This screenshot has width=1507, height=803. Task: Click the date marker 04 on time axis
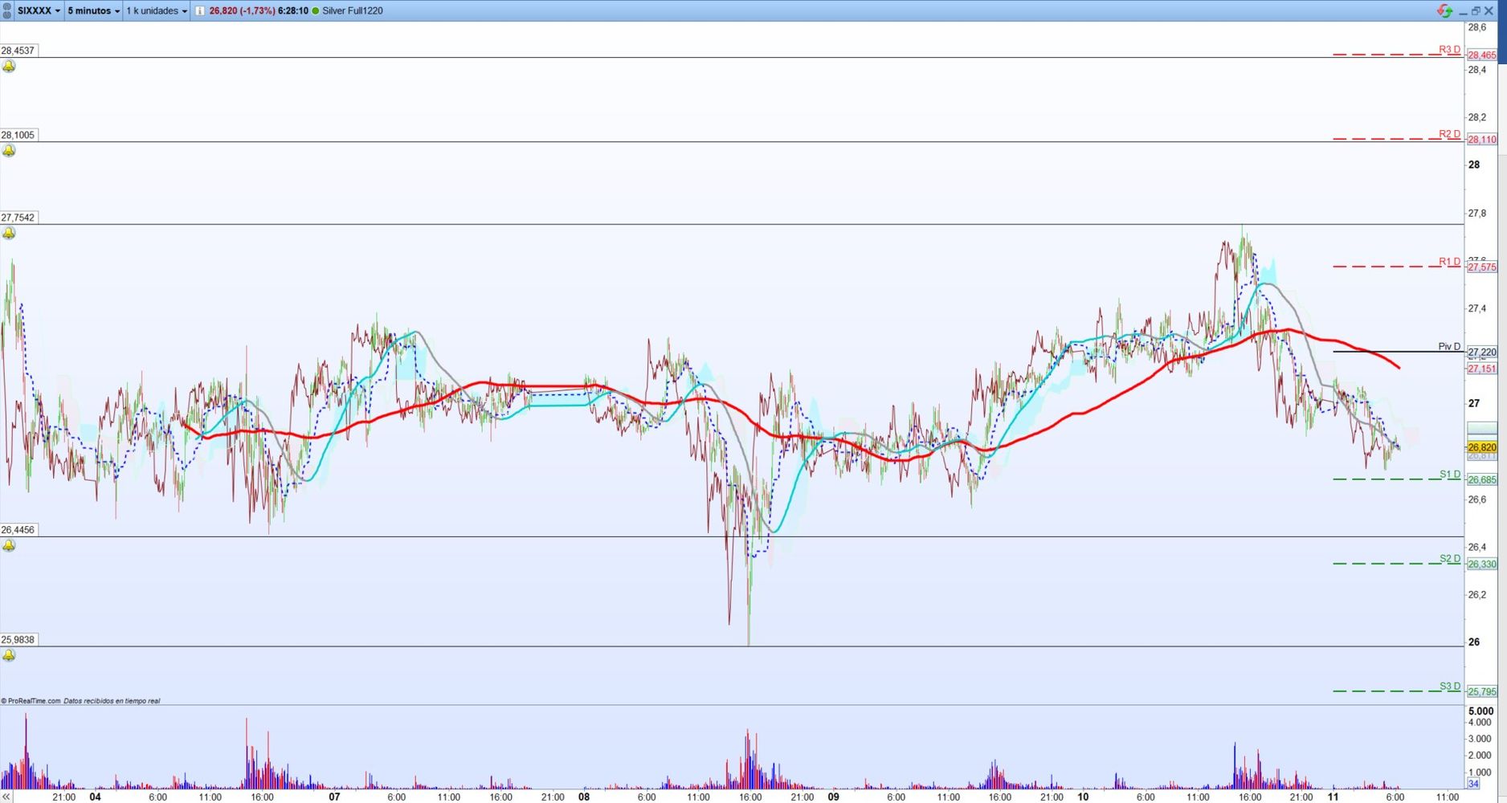pos(95,797)
